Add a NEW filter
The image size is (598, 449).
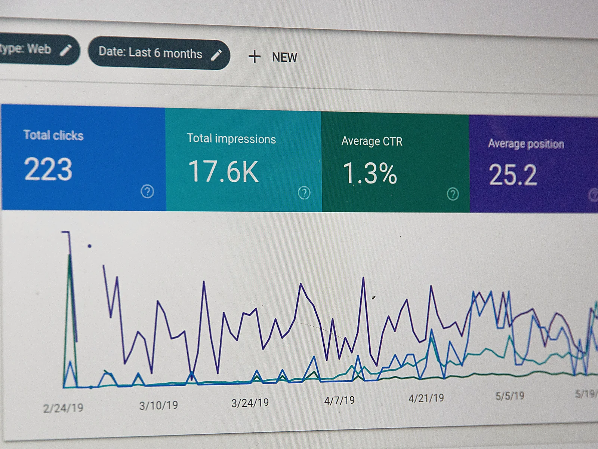coord(273,57)
